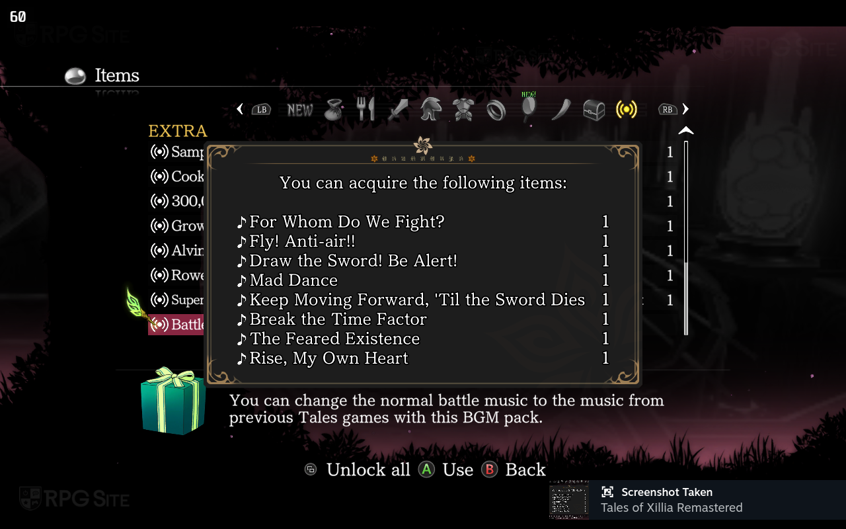Open the pouch consumables category icon
The width and height of the screenshot is (846, 529).
coord(334,109)
